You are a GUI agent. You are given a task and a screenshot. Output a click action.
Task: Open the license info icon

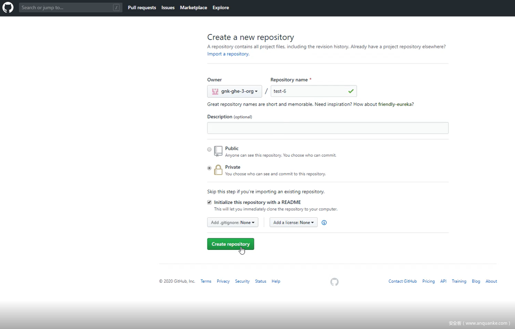pyautogui.click(x=324, y=223)
